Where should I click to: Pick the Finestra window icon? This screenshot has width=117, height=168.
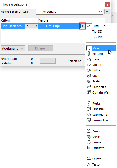coord(89,109)
